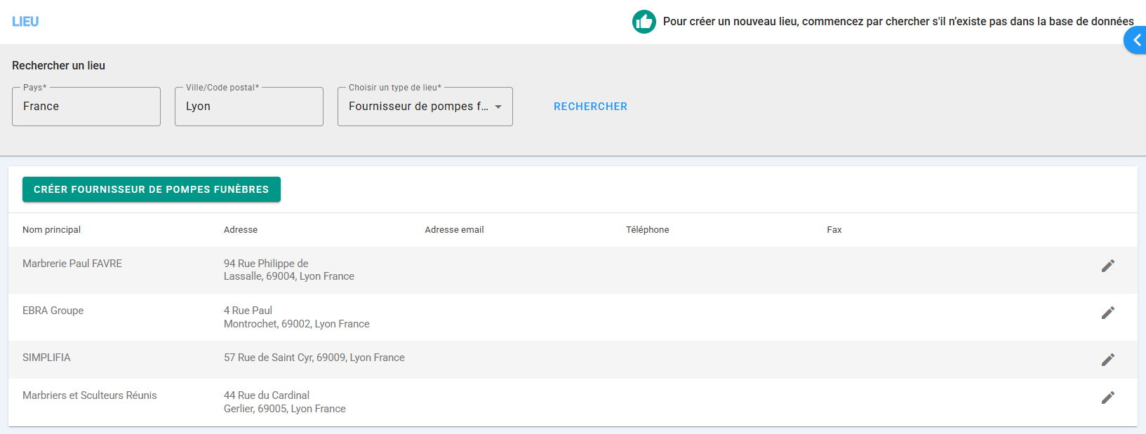Screen dimensions: 1146x434
Task: Expand the blue side panel chevron
Action: pyautogui.click(x=1136, y=41)
